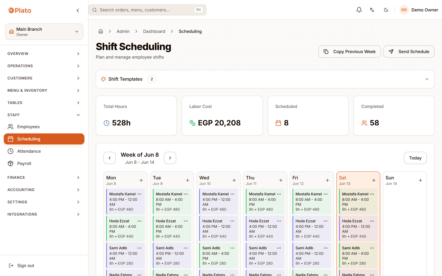Open options for Hoda Ezzat Thursday shift
Image resolution: width=442 pixels, height=276 pixels.
coord(279,221)
